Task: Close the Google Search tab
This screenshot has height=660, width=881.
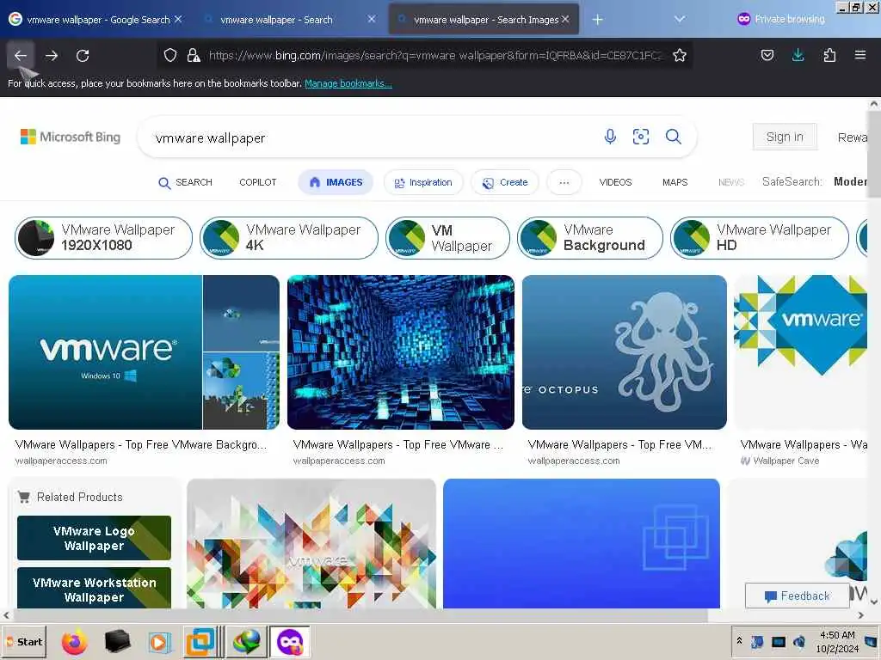Action: tap(178, 19)
